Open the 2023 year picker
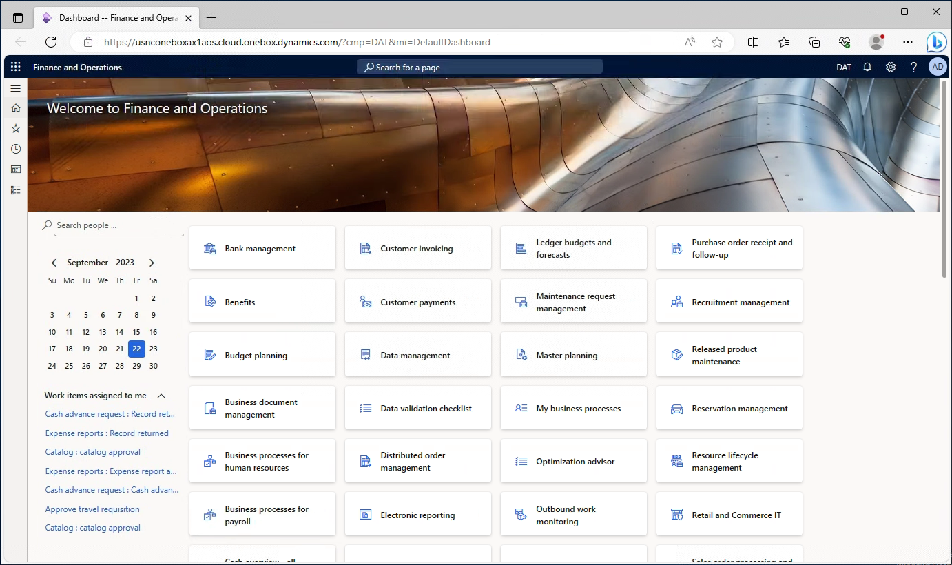 [x=125, y=263]
